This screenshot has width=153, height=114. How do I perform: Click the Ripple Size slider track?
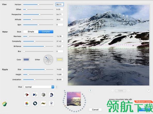(38, 69)
